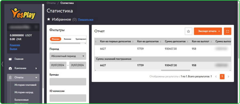Click the Отчеты clipboard icon
The height and width of the screenshot is (104, 240).
[x=10, y=77]
